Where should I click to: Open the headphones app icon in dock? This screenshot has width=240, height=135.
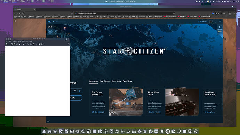pyautogui.click(x=134, y=131)
